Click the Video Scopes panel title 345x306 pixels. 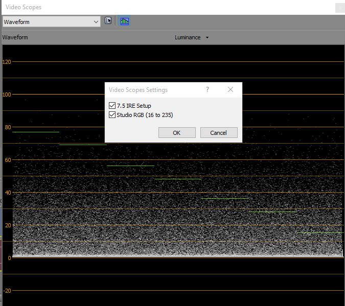24,7
